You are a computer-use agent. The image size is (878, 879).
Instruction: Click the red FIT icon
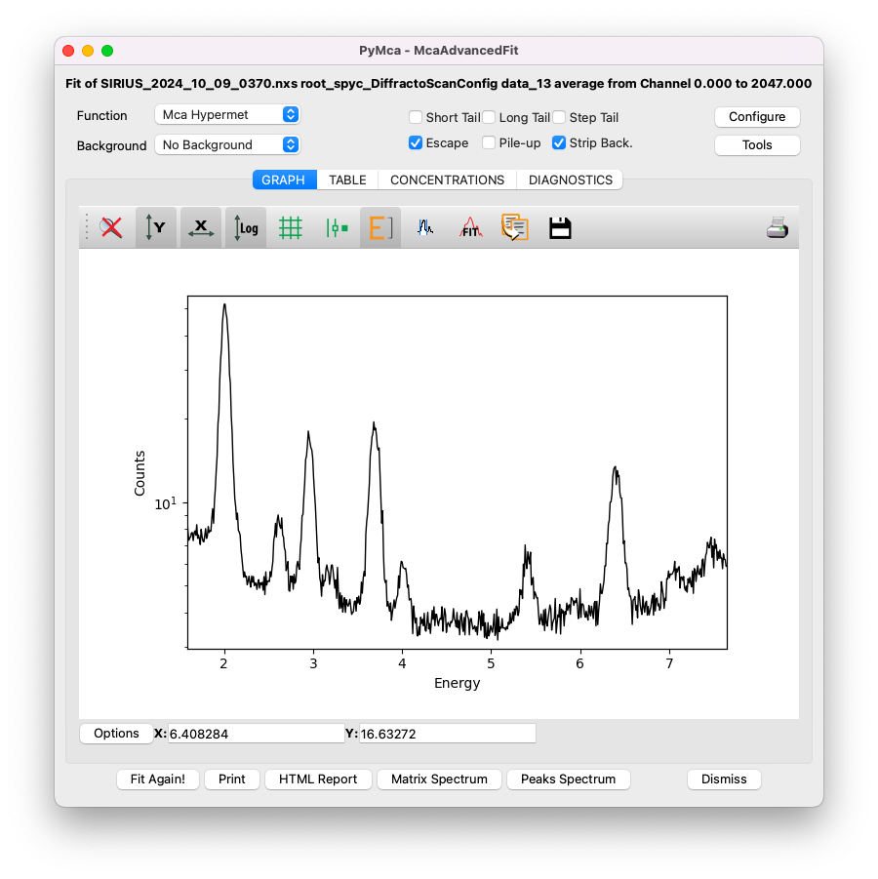pos(470,227)
